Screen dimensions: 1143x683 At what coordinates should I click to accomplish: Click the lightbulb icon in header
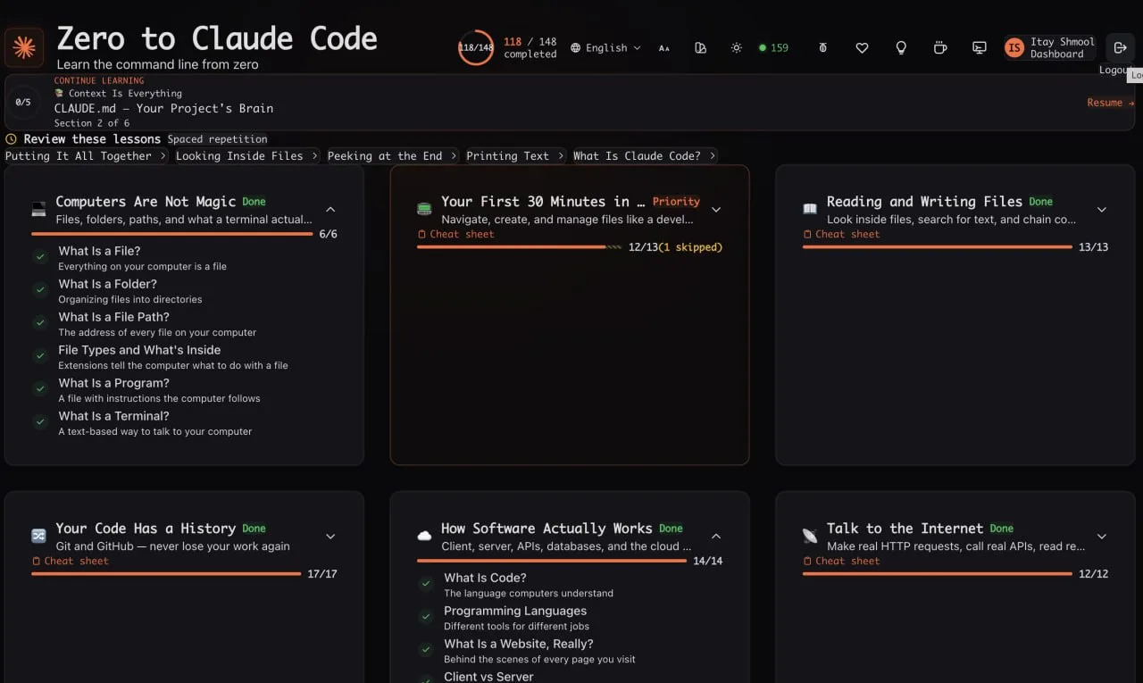coord(901,48)
